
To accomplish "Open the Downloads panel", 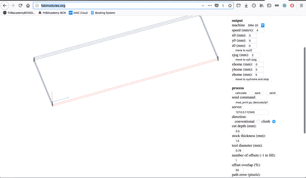I will 246,6.
